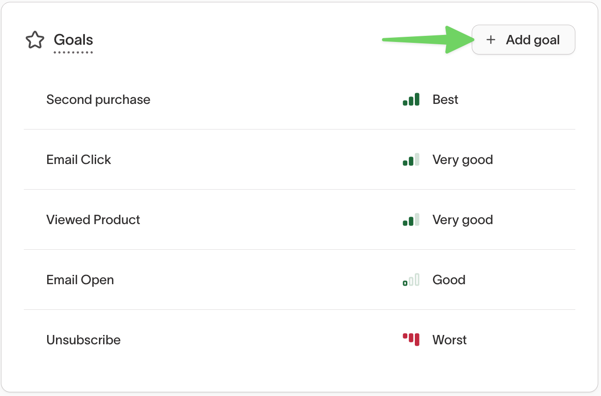Click the dotted-underlined Goals heading
601x396 pixels.
pyautogui.click(x=73, y=40)
